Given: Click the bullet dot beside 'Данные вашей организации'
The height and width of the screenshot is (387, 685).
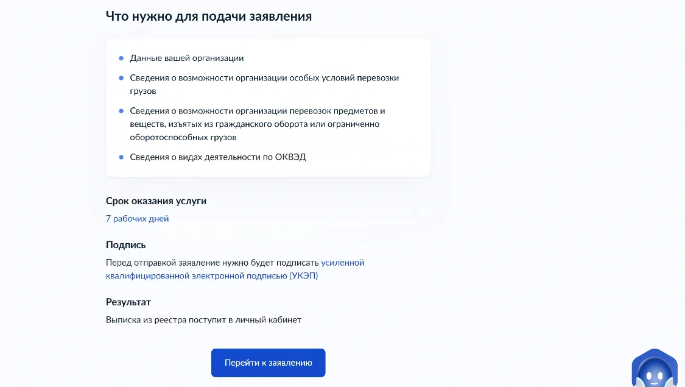Looking at the screenshot, I should [121, 59].
